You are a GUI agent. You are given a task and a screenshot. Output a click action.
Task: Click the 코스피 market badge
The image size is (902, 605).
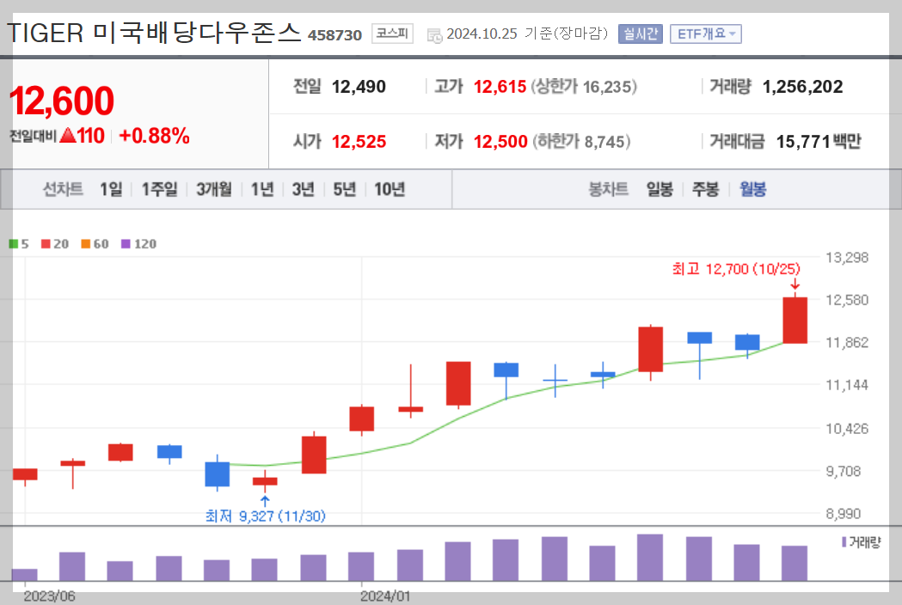pyautogui.click(x=392, y=34)
